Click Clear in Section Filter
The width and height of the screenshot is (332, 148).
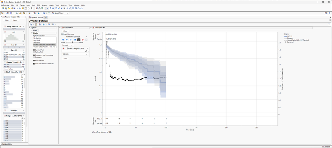click(65, 31)
